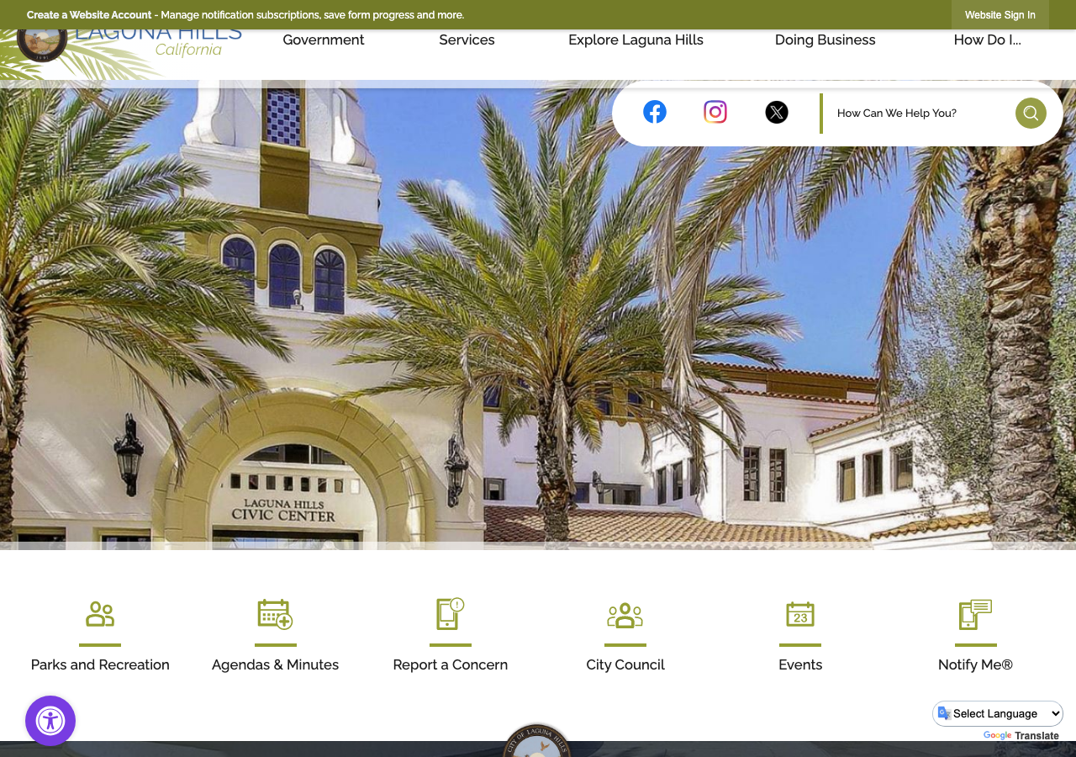
Task: Click the Notify Me icon
Action: (975, 614)
